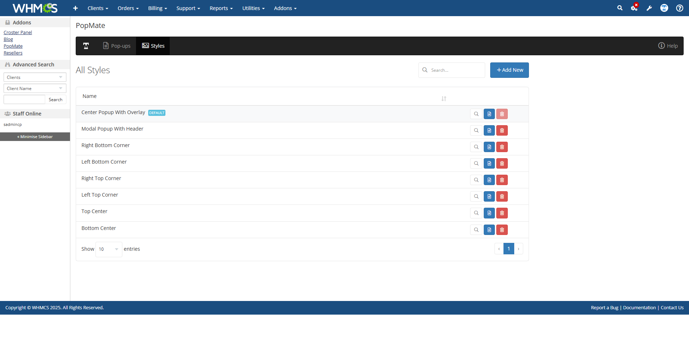
Task: Open the Resellers addon link
Action: pos(13,53)
